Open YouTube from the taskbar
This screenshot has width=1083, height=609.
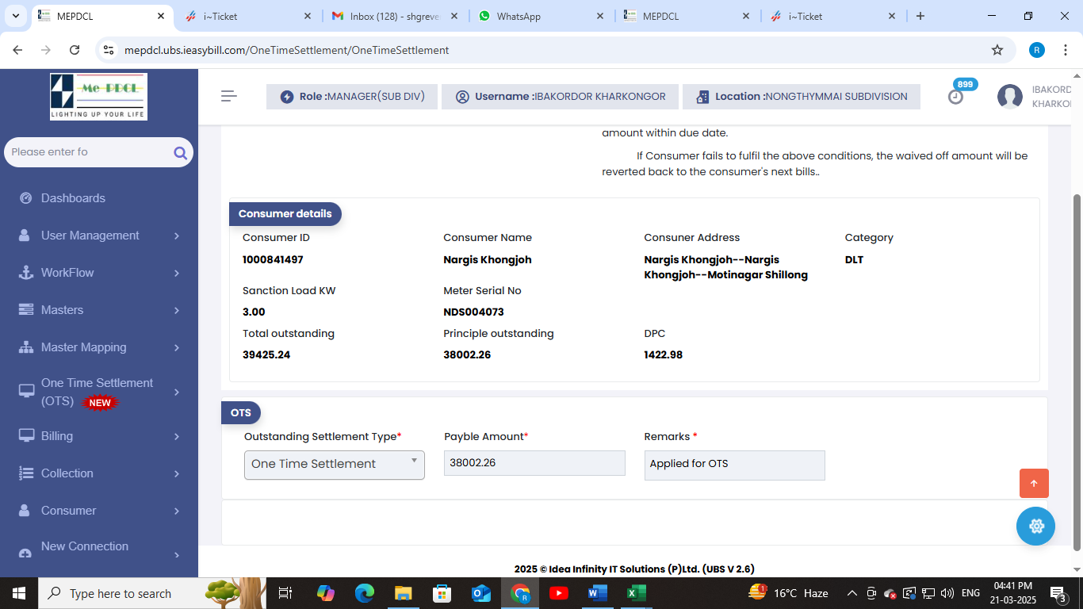pyautogui.click(x=559, y=593)
